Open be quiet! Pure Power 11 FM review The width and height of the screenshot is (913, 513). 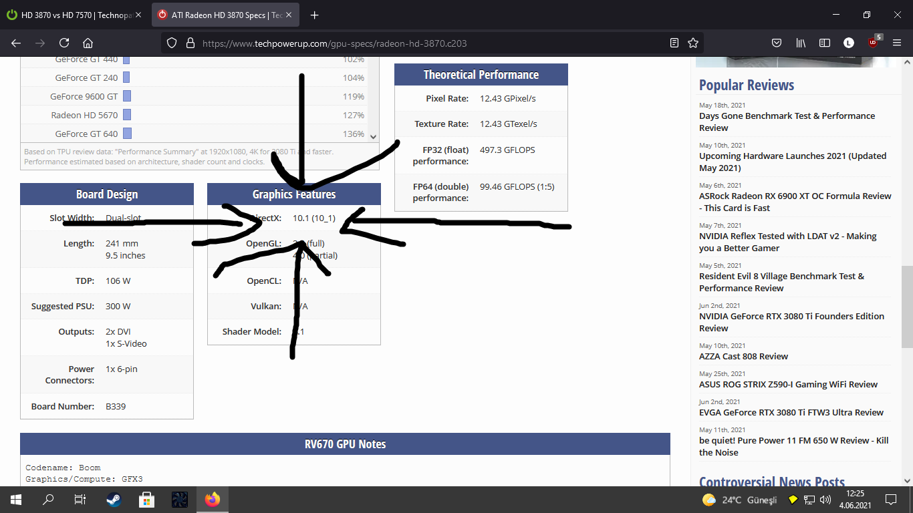click(794, 446)
